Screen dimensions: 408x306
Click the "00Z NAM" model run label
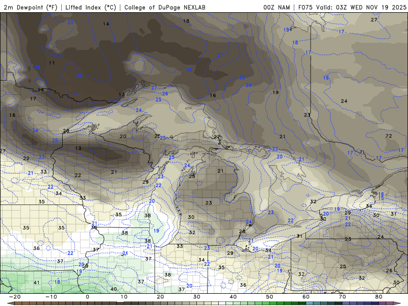(x=276, y=7)
